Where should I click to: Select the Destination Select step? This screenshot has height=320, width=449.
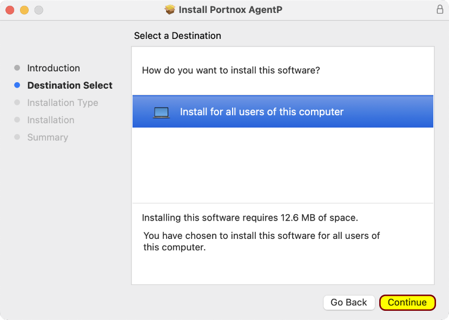point(70,85)
